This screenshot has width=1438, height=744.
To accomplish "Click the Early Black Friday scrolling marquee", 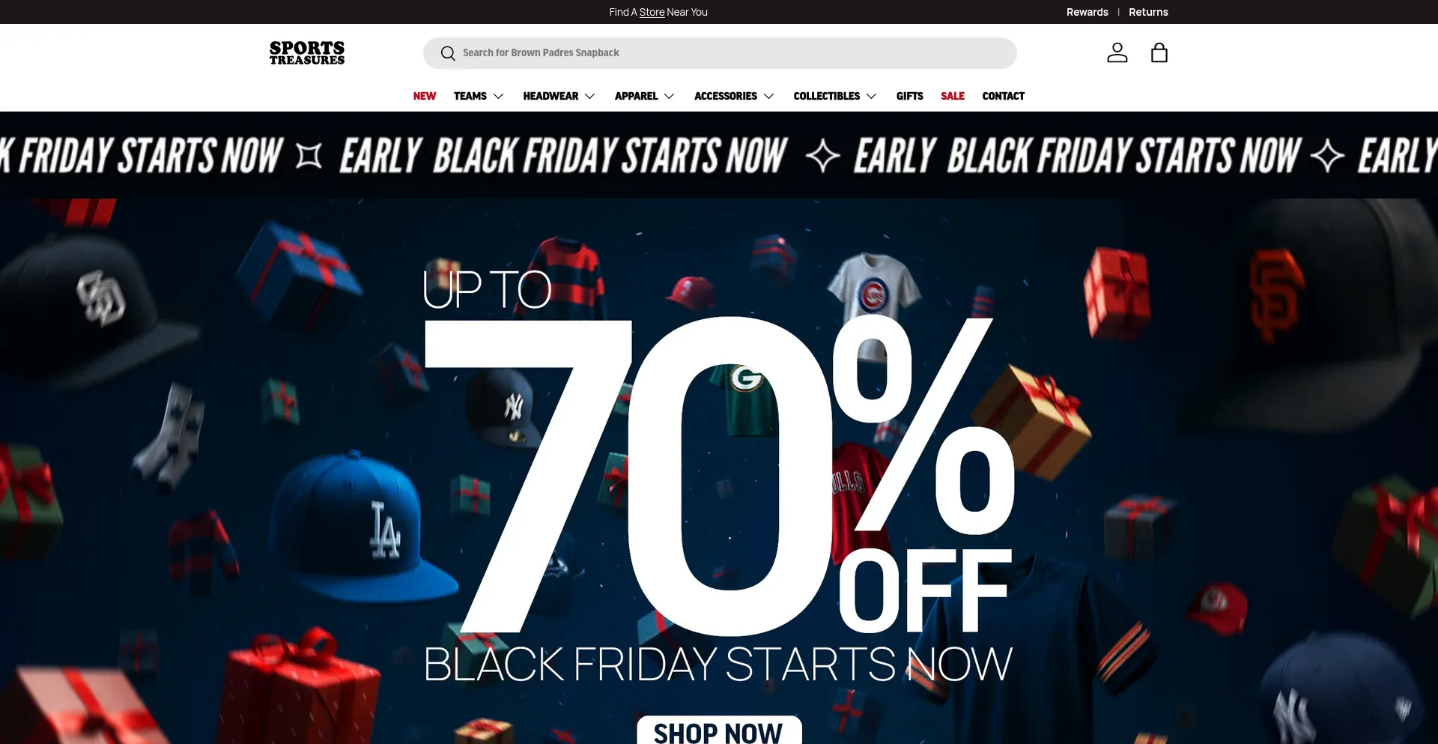I will [719, 155].
